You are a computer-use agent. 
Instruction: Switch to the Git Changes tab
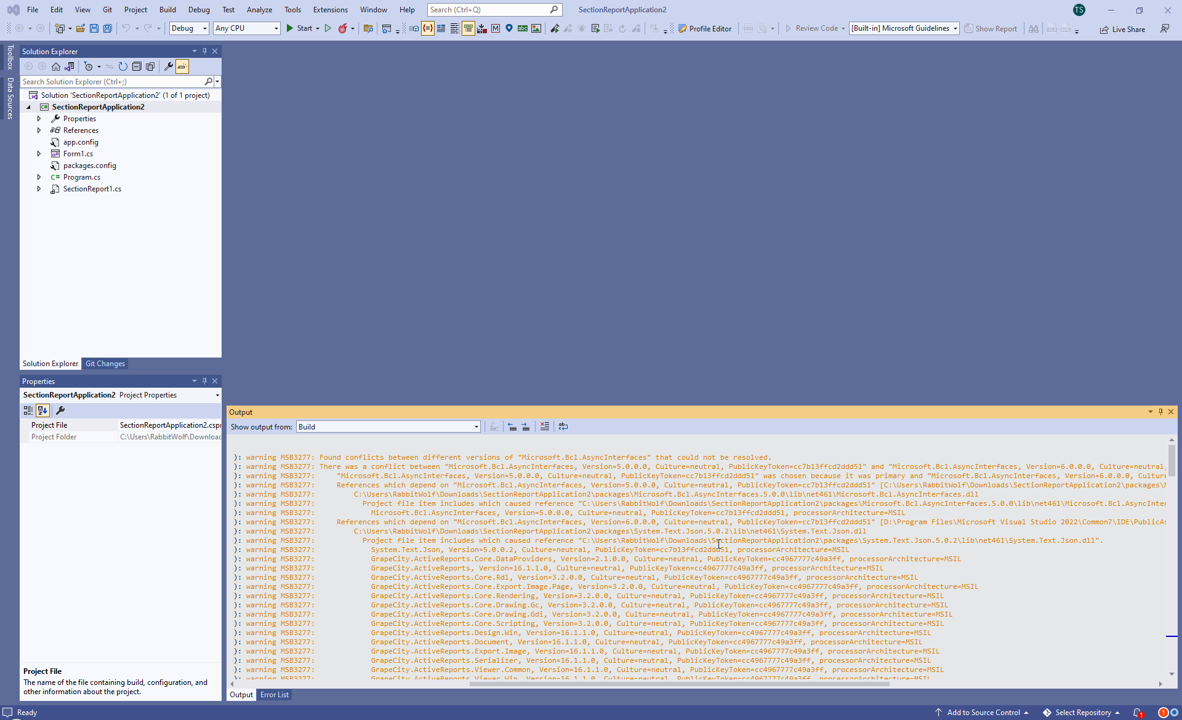pos(105,364)
